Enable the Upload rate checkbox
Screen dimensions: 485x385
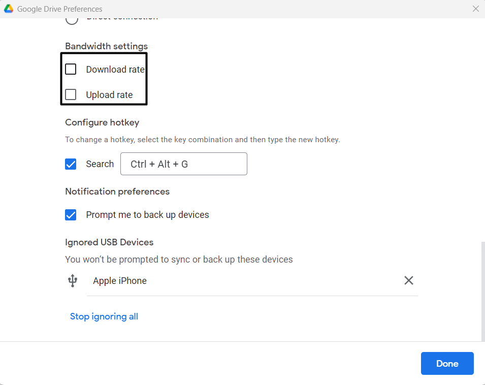pyautogui.click(x=71, y=94)
